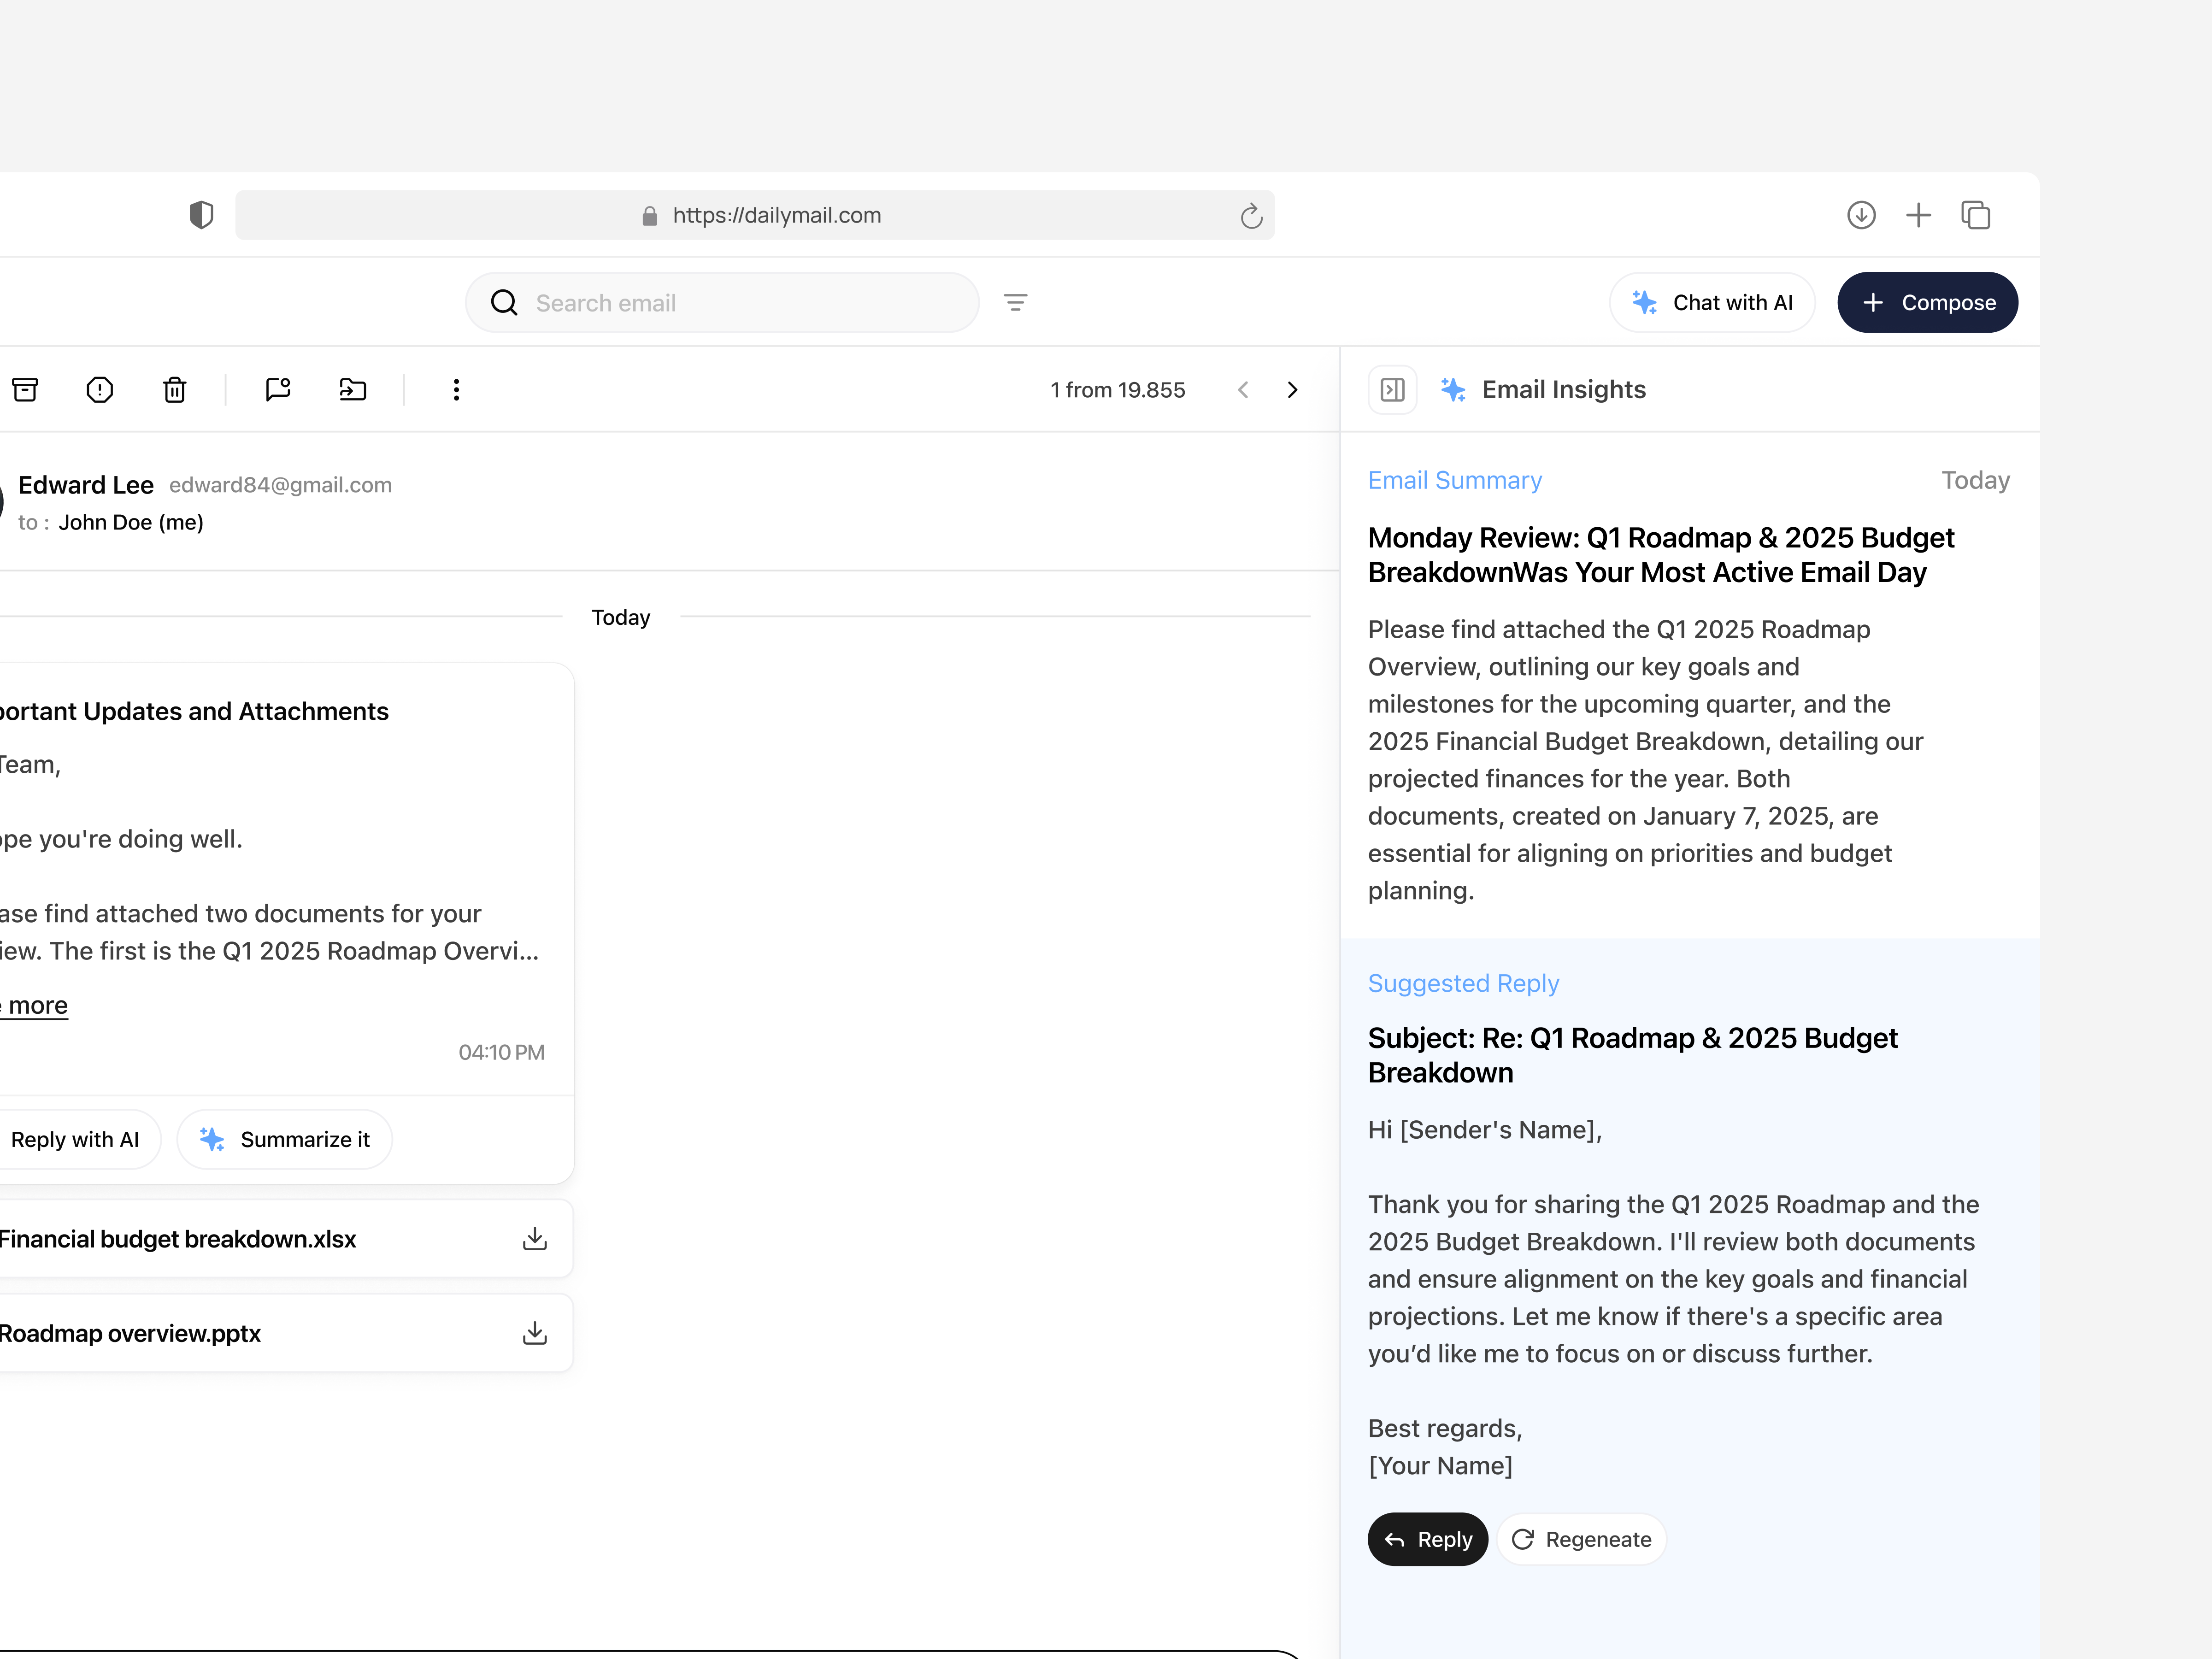Download the Roadmap overview attachment
The image size is (2212, 1659).
point(535,1332)
